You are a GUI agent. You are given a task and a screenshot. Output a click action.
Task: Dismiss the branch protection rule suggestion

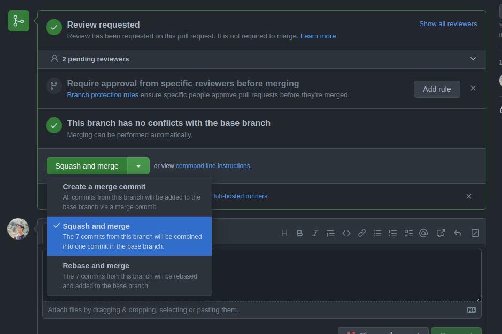tap(473, 88)
